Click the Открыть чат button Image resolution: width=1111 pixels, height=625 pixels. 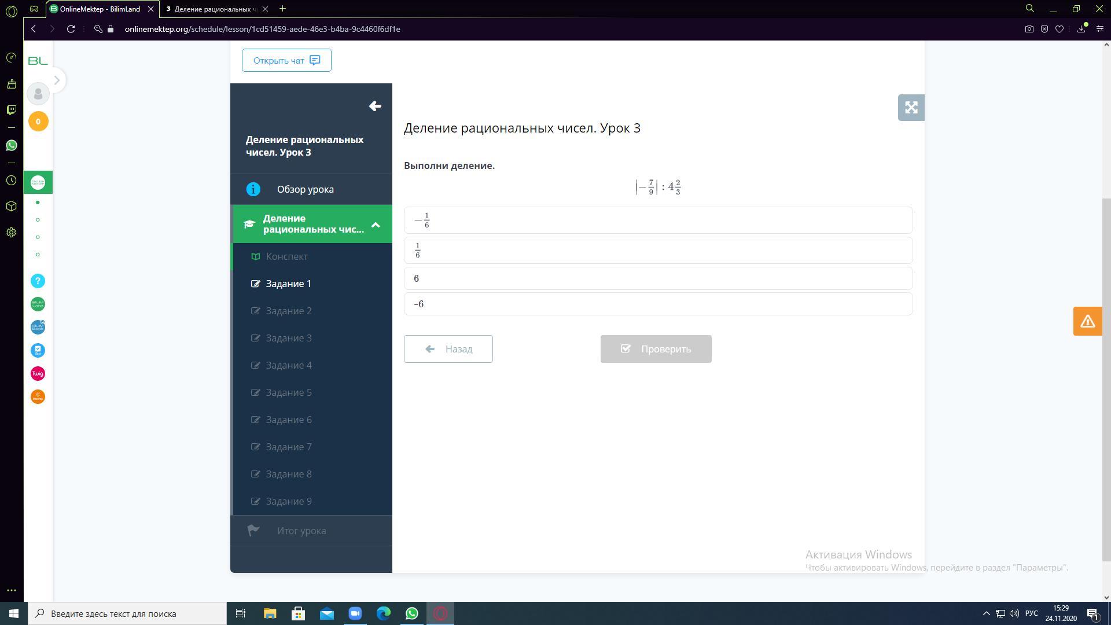(x=286, y=60)
